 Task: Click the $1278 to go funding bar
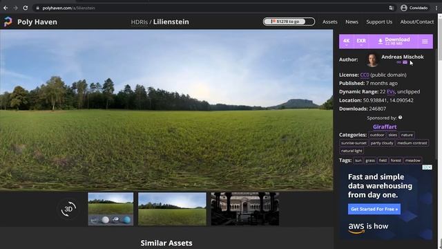pos(289,21)
